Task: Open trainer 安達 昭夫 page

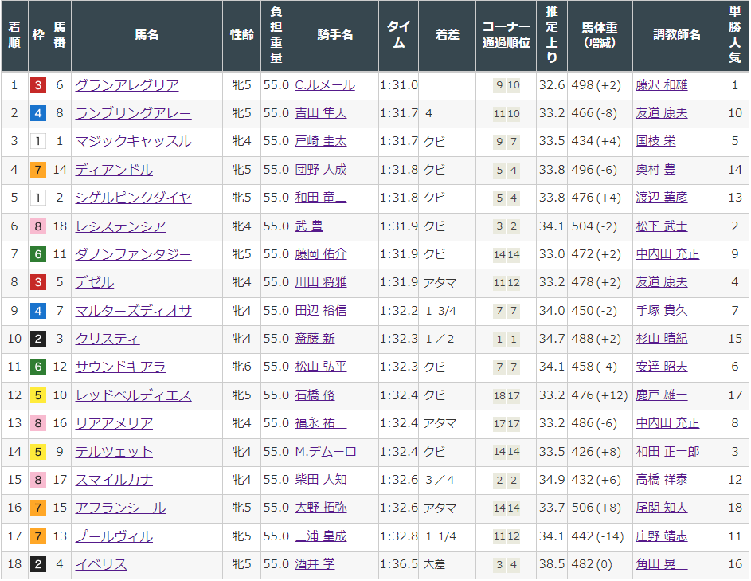Action: pos(662,367)
